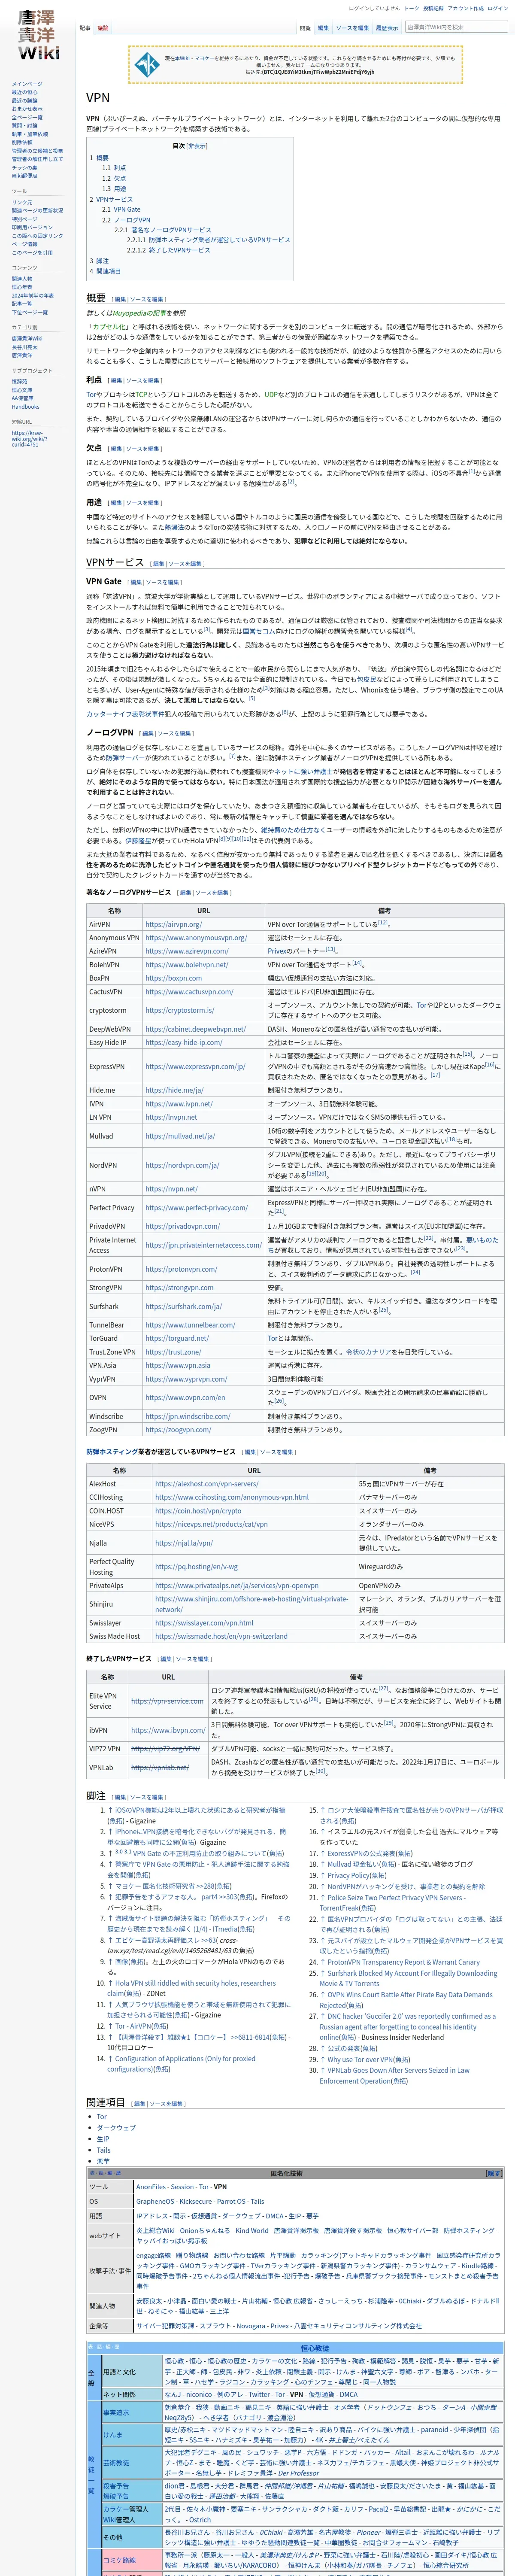This screenshot has height=2576, width=515.
Task: Open https://alexhost.com/vpn-servers/ link
Action: [206, 1484]
